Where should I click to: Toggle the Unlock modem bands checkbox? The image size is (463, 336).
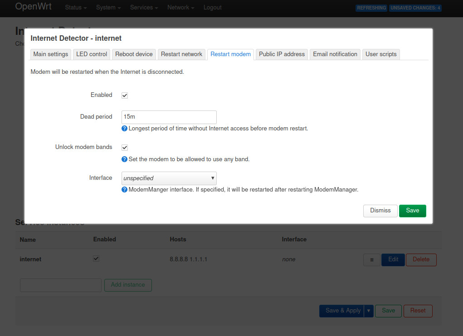coord(125,148)
